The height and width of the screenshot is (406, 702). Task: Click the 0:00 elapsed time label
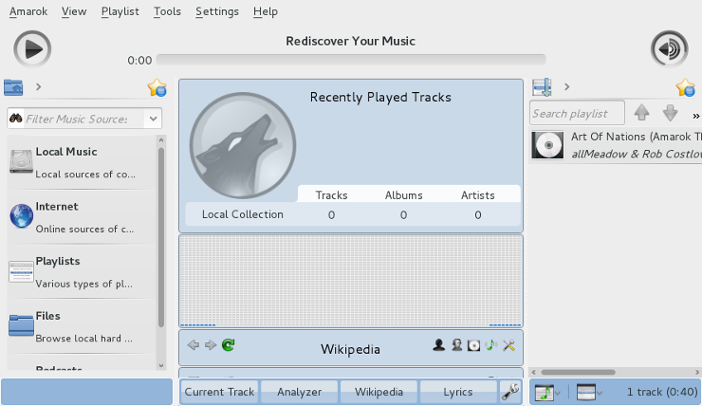click(139, 60)
